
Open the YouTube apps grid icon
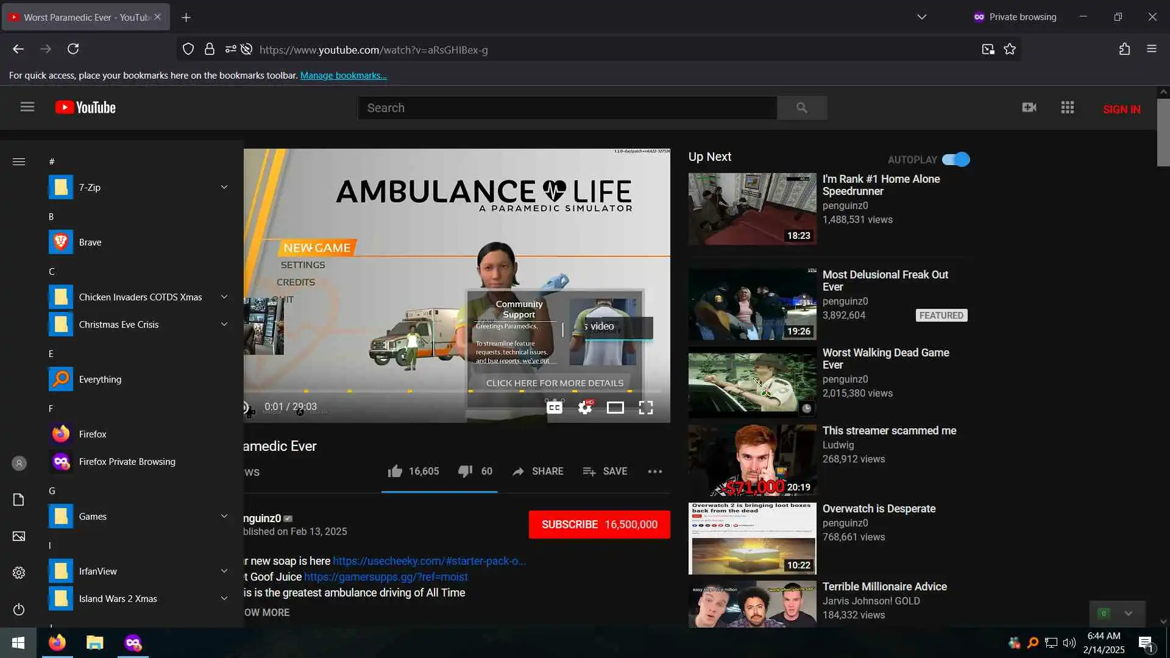point(1067,108)
